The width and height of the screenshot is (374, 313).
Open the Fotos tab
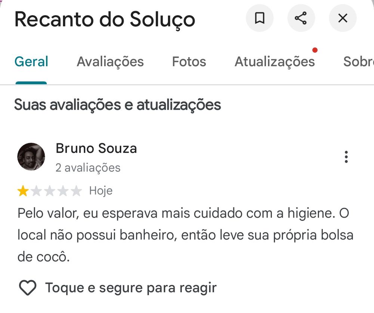pos(189,61)
